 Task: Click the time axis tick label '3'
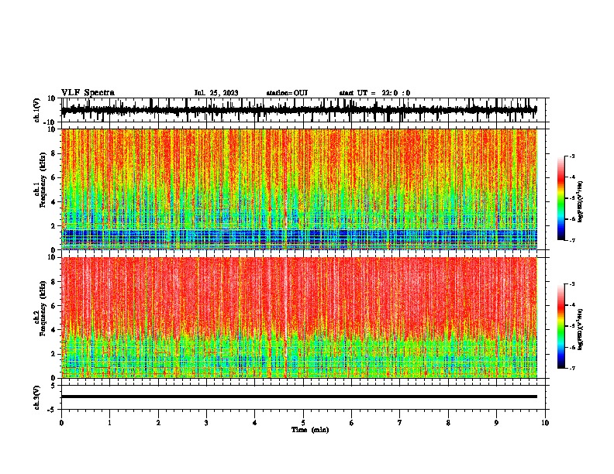point(206,423)
